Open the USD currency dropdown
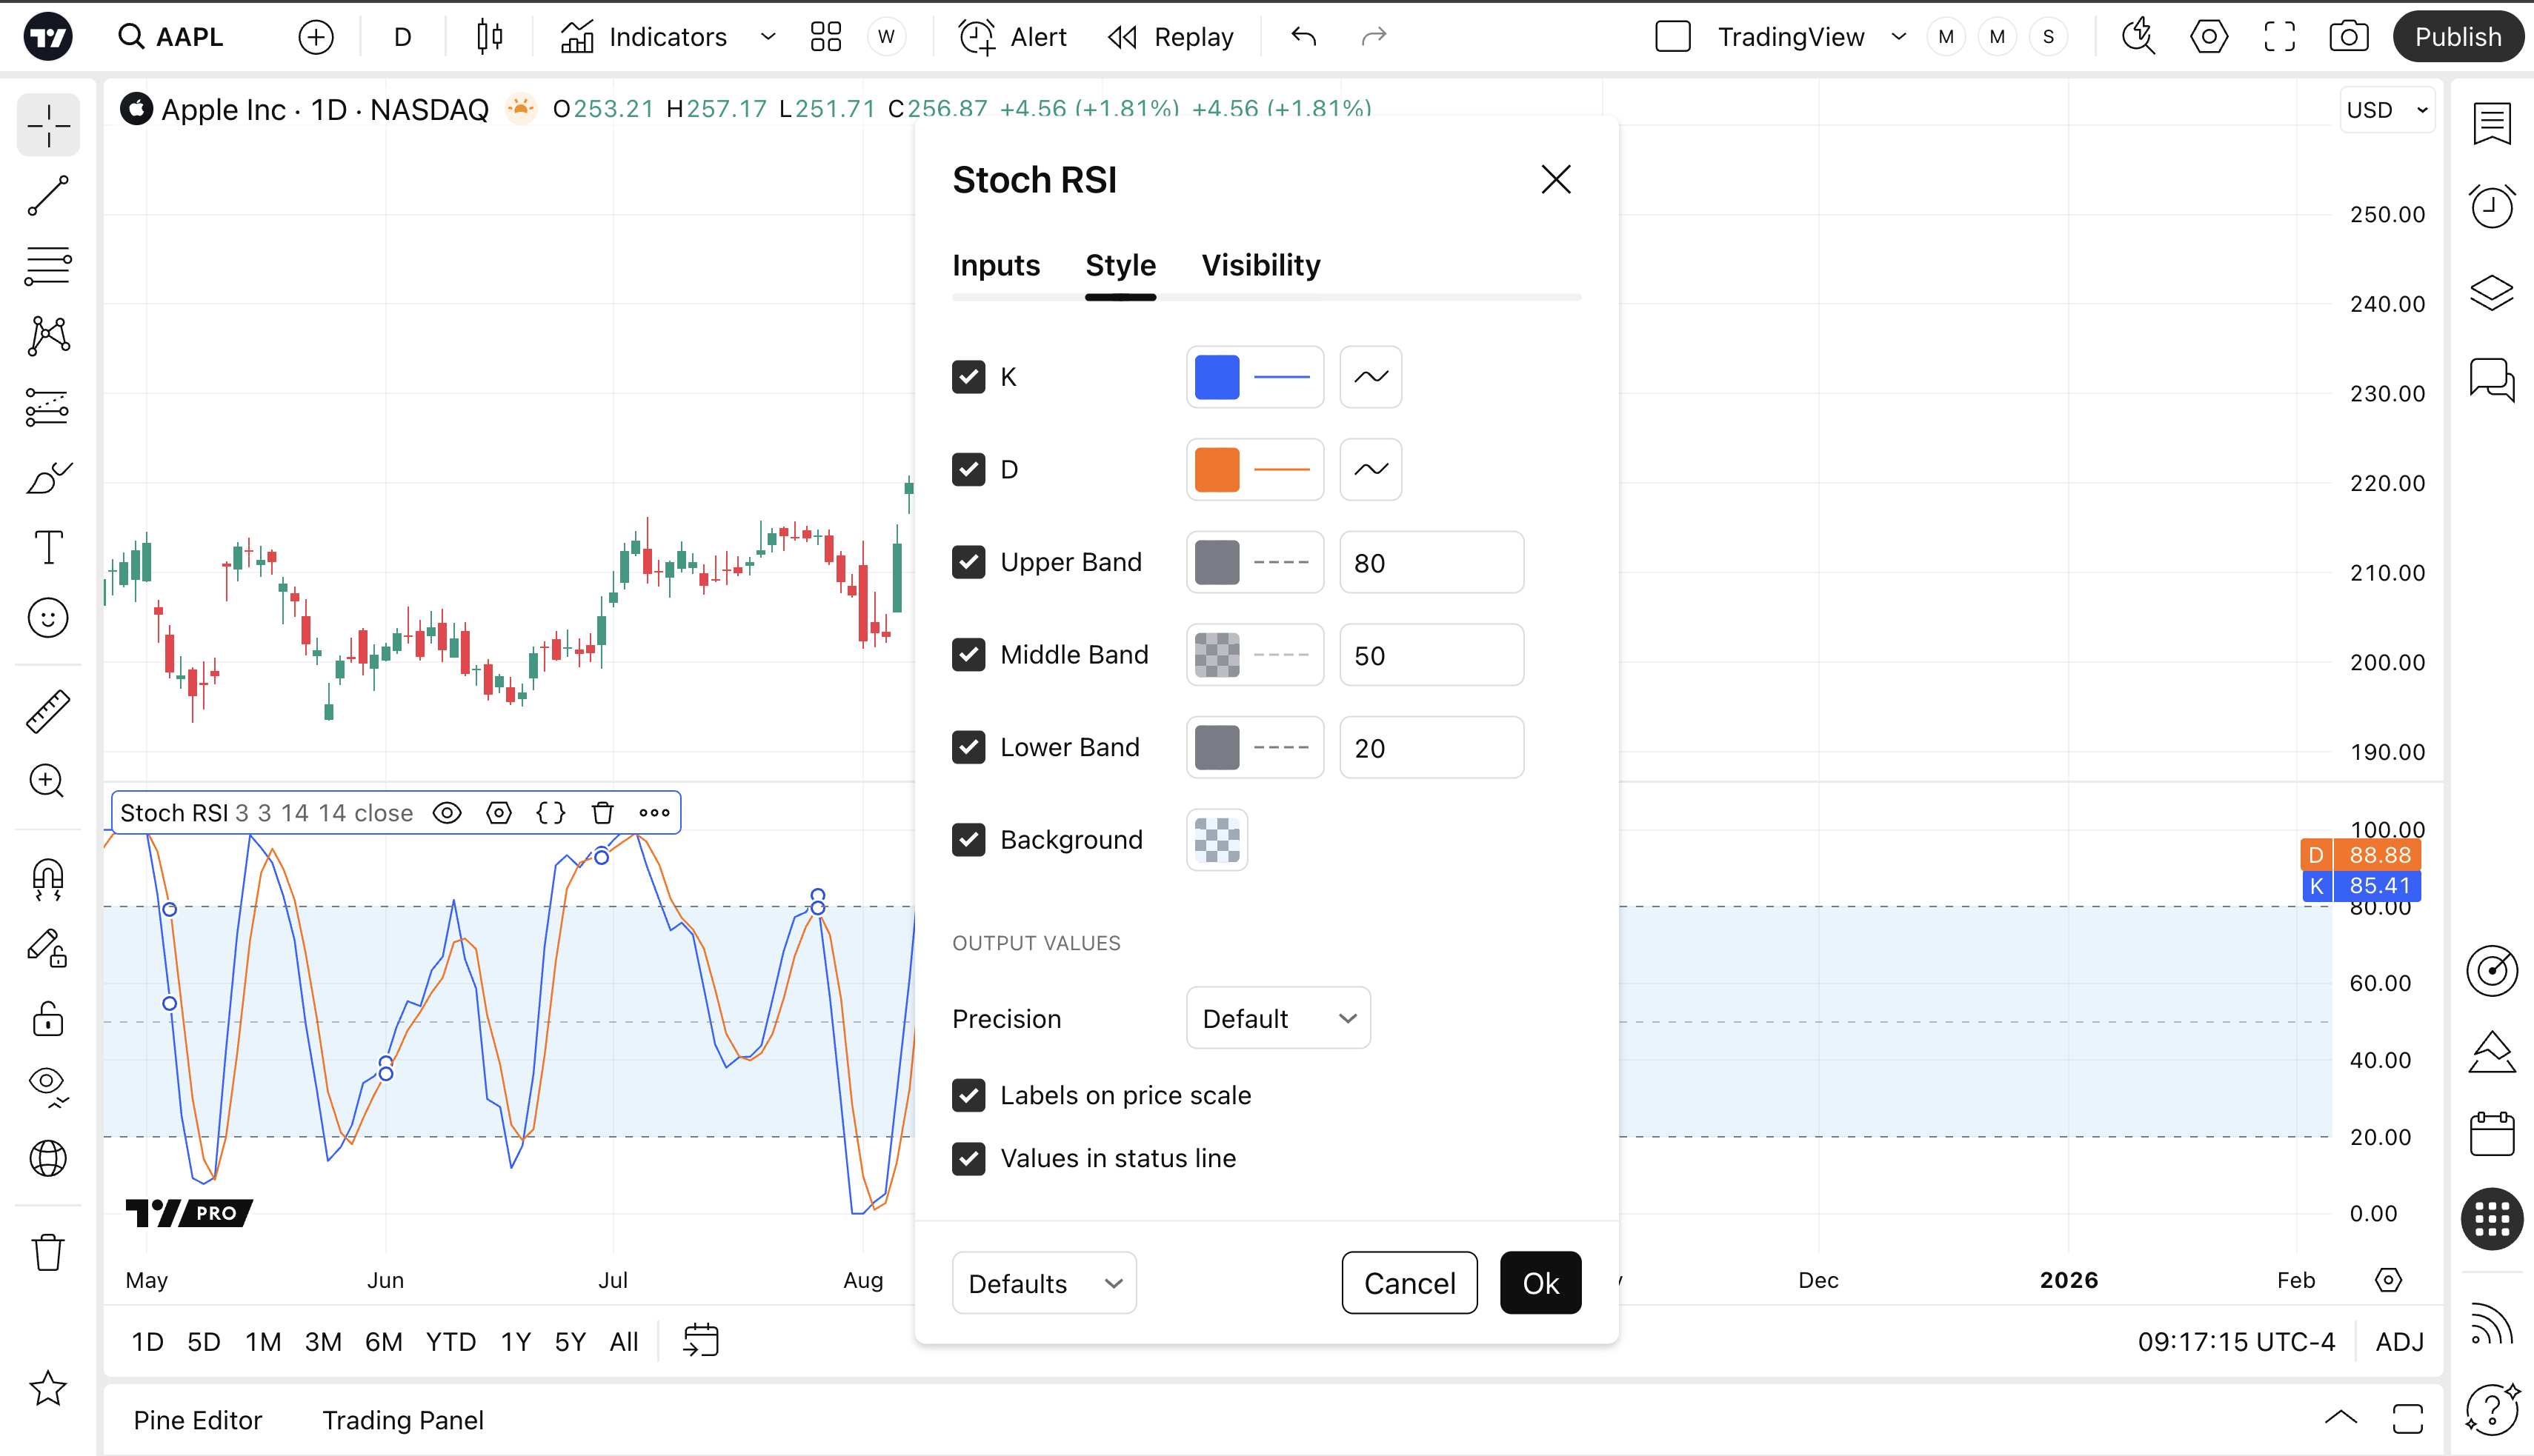 (2386, 110)
